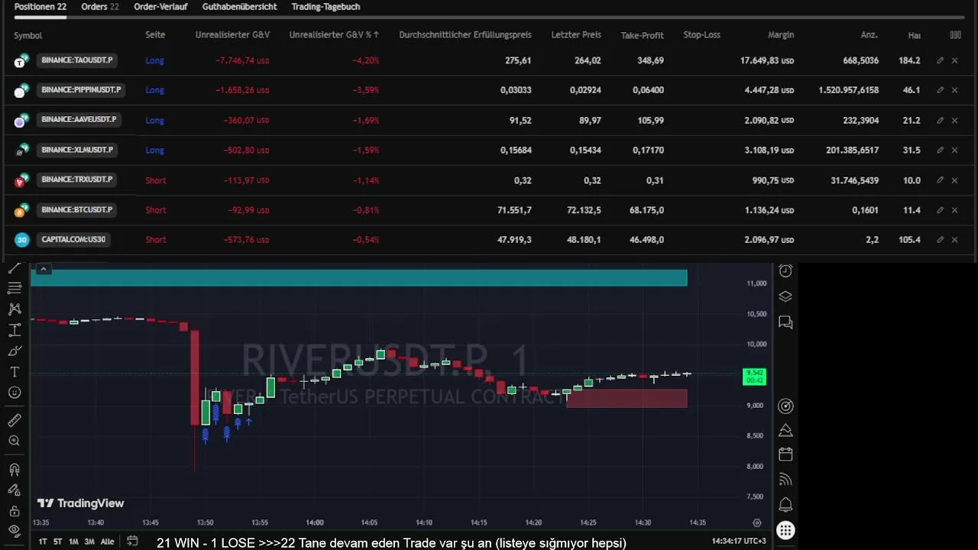978x550 pixels.
Task: Click TAOUSDT.P take-profit value 348,69
Action: click(x=650, y=60)
